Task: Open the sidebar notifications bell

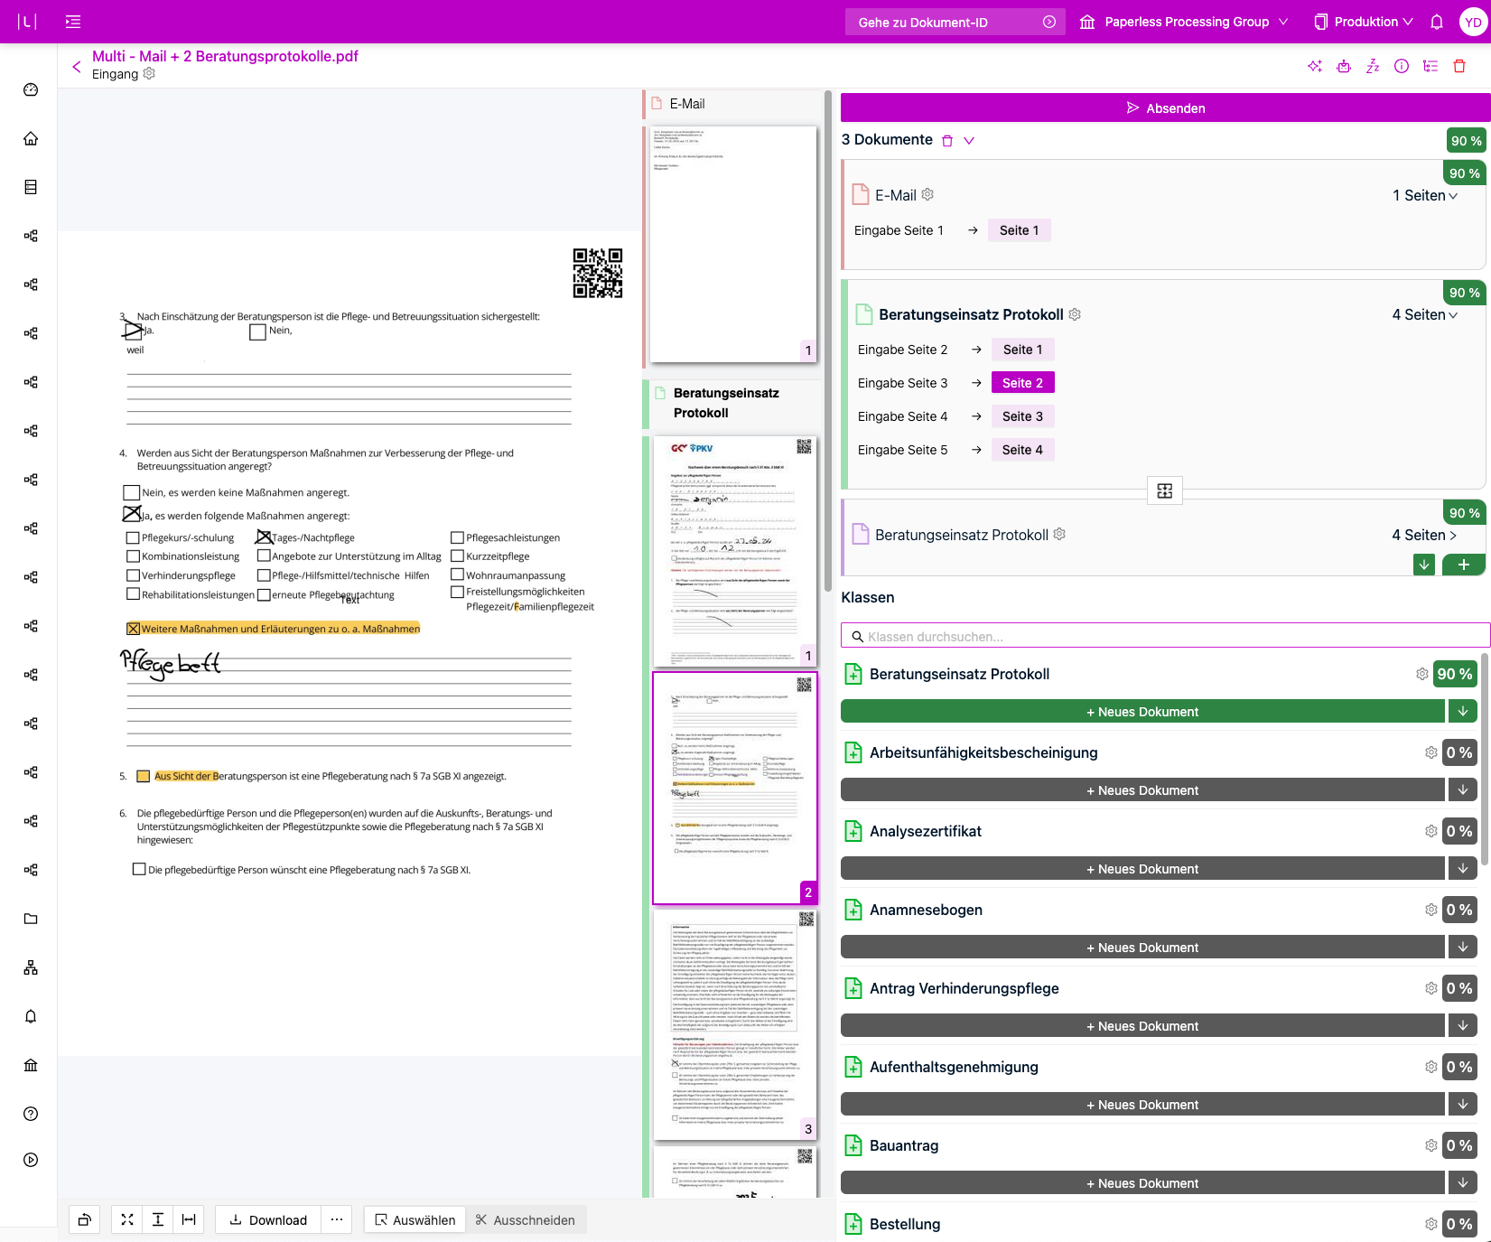Action: click(31, 1016)
